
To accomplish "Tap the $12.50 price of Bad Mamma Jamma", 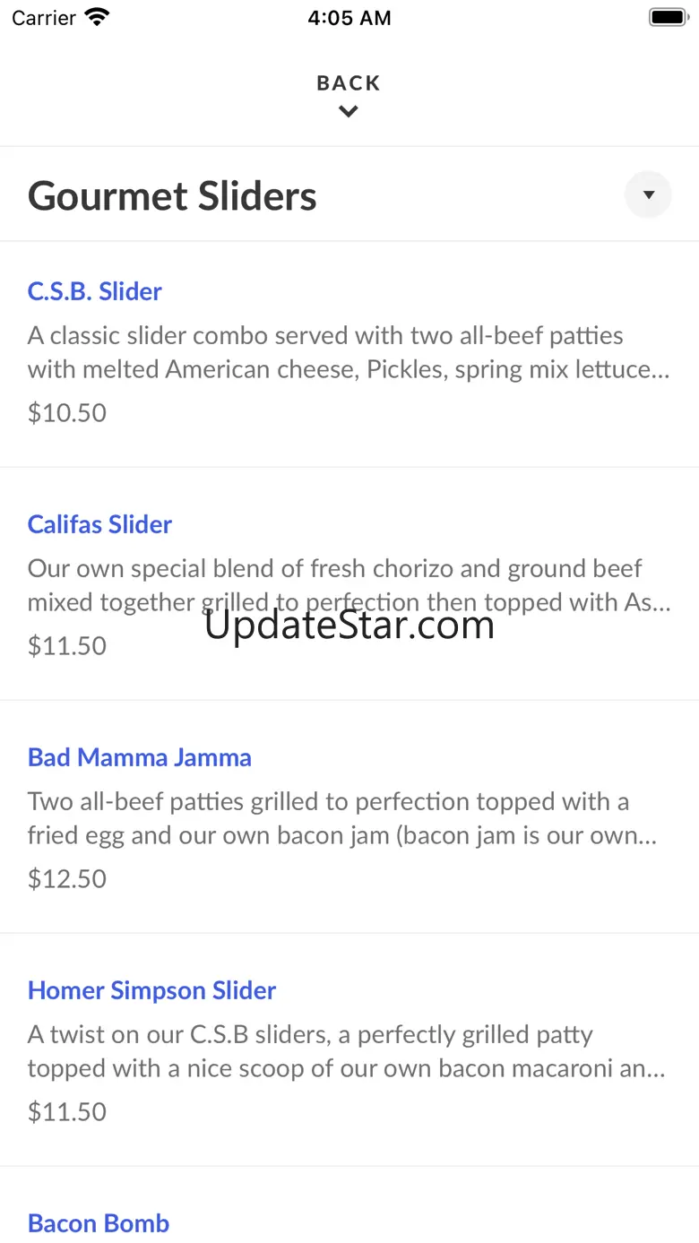I will coord(67,879).
